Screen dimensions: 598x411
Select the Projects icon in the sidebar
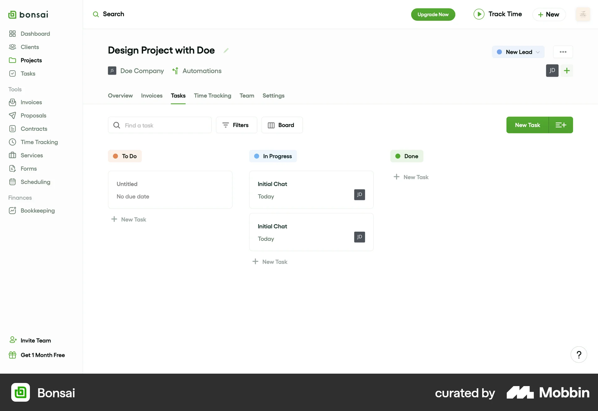pyautogui.click(x=12, y=60)
